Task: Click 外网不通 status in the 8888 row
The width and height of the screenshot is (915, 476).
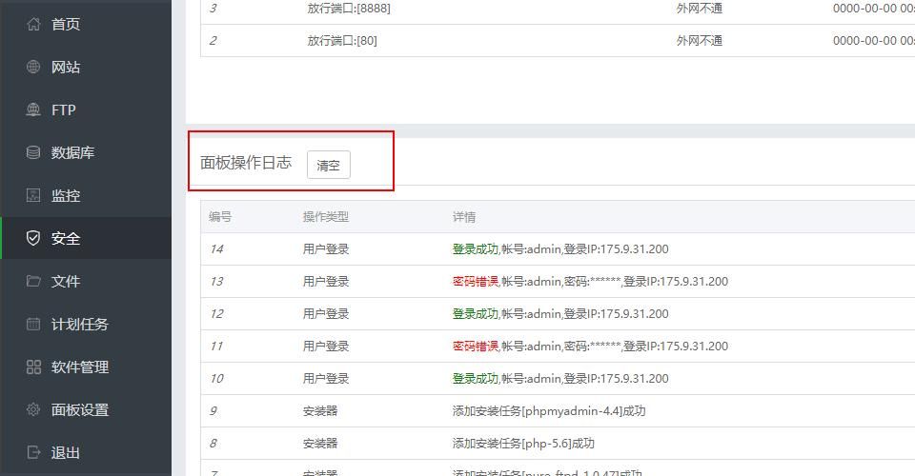Action: coord(699,9)
